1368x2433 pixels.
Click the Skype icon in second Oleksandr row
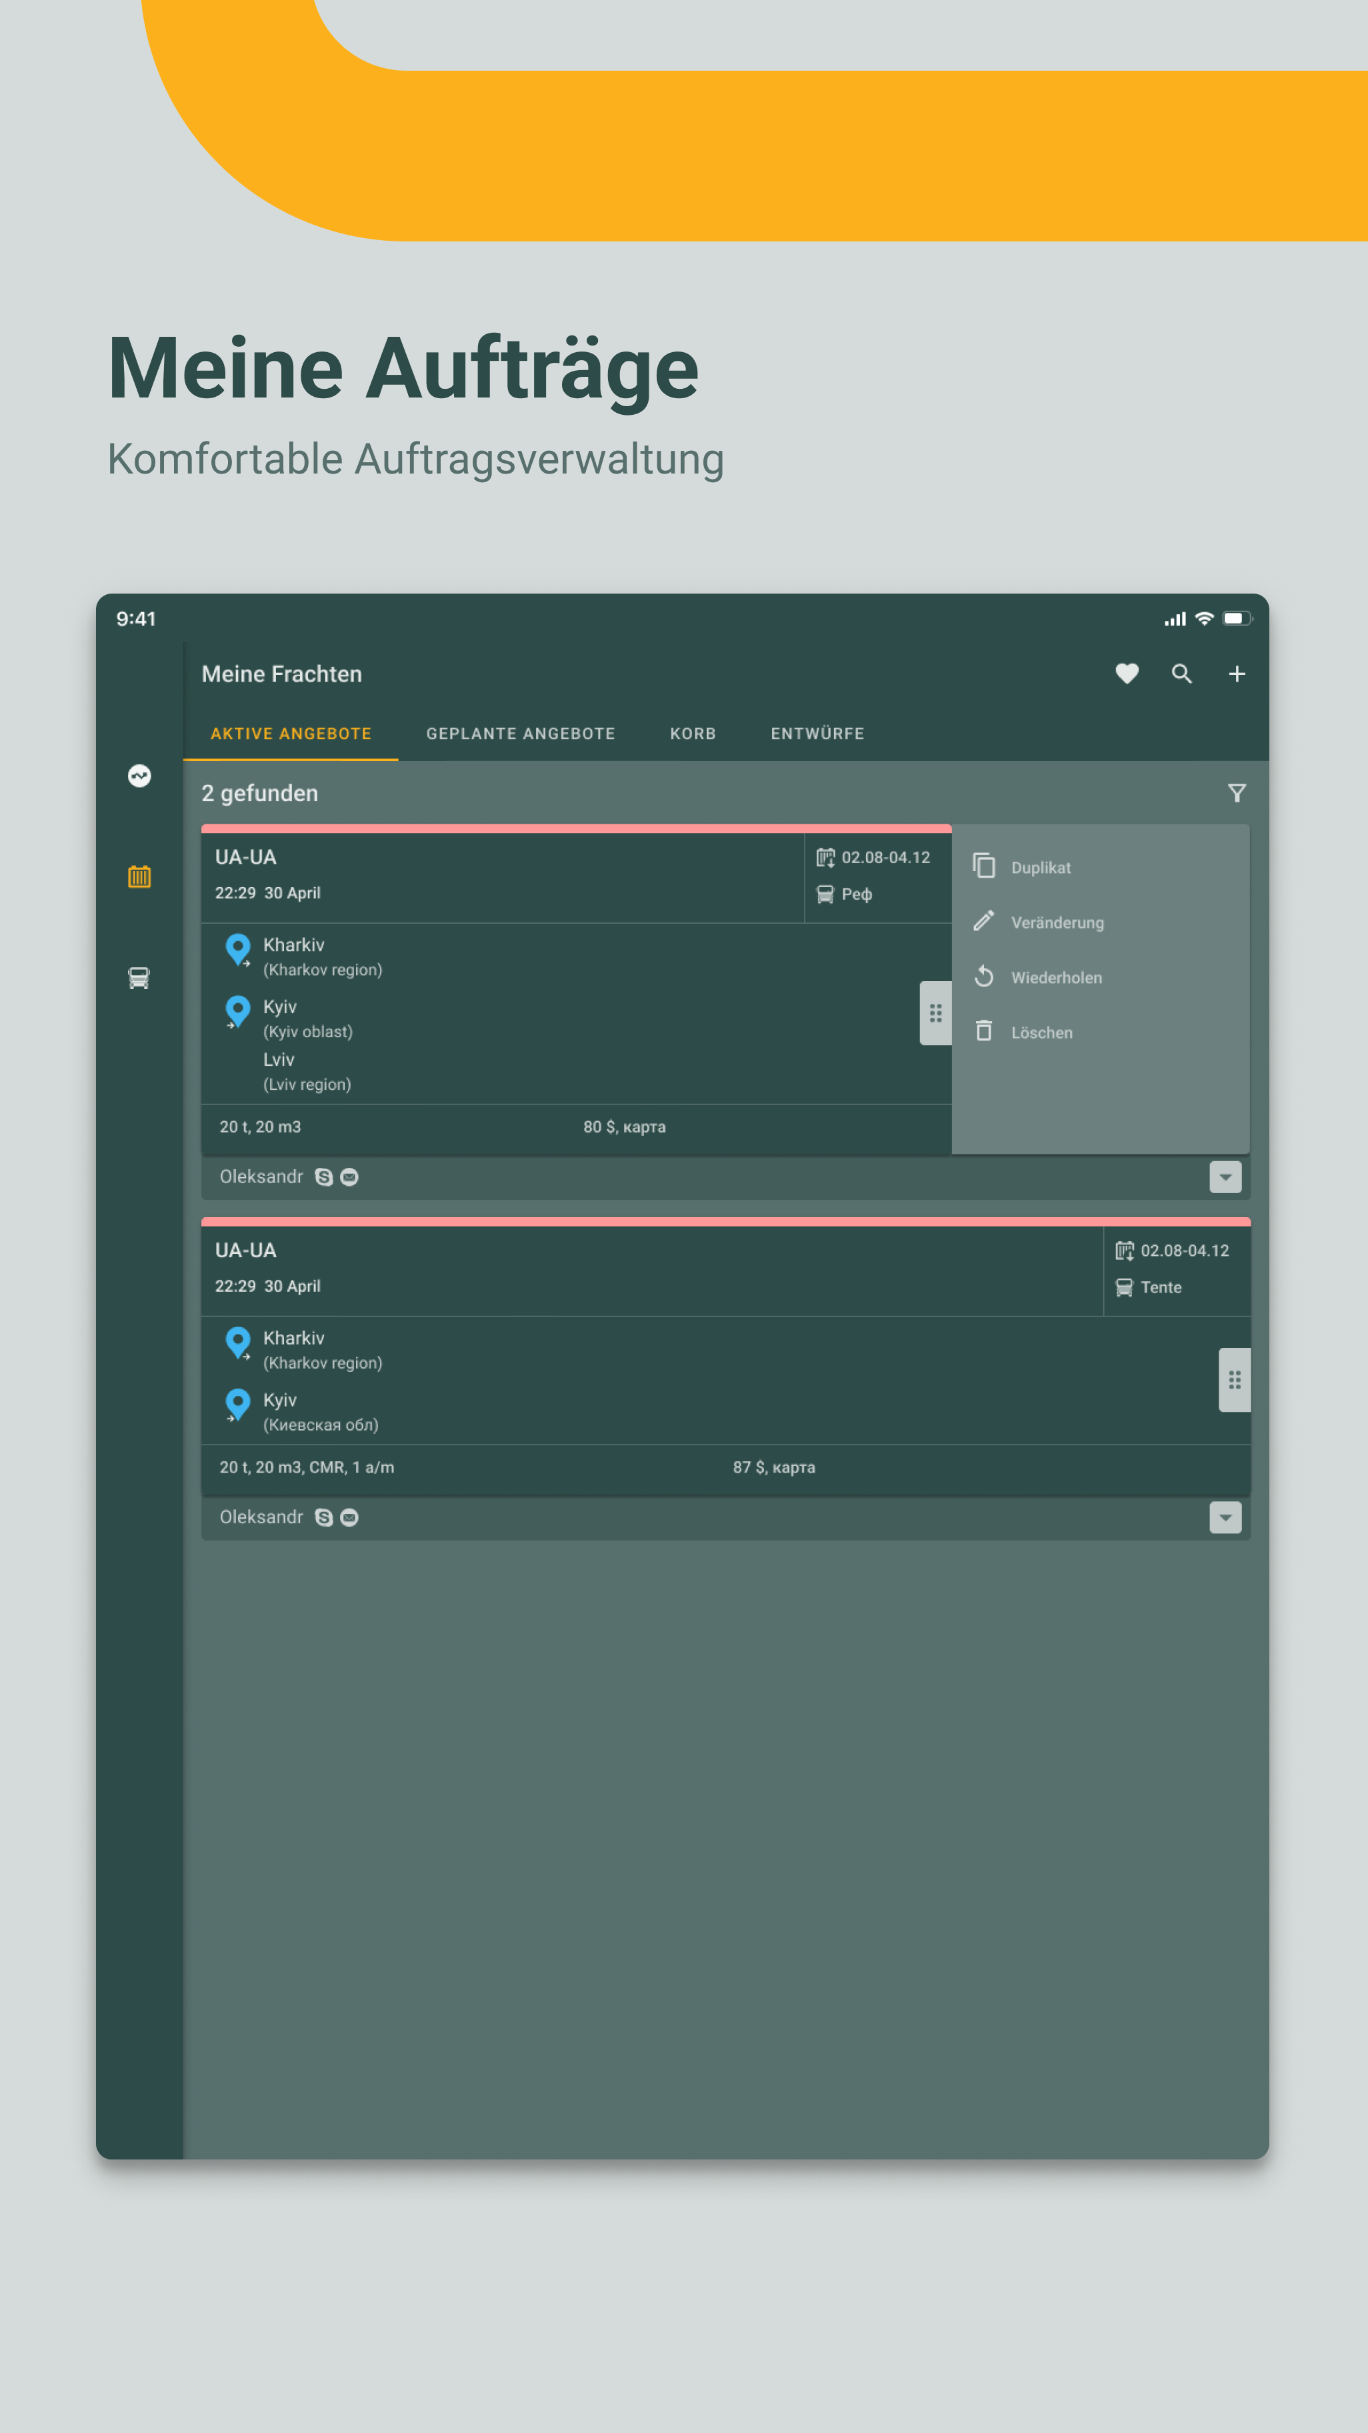[x=324, y=1517]
